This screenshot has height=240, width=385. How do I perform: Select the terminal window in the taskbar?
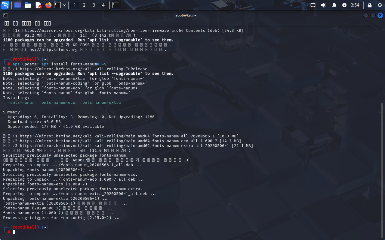click(x=115, y=5)
